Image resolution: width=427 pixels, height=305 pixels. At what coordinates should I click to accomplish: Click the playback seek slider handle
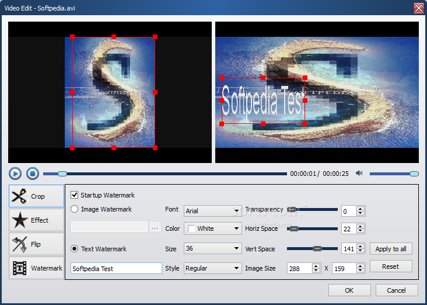pos(62,174)
